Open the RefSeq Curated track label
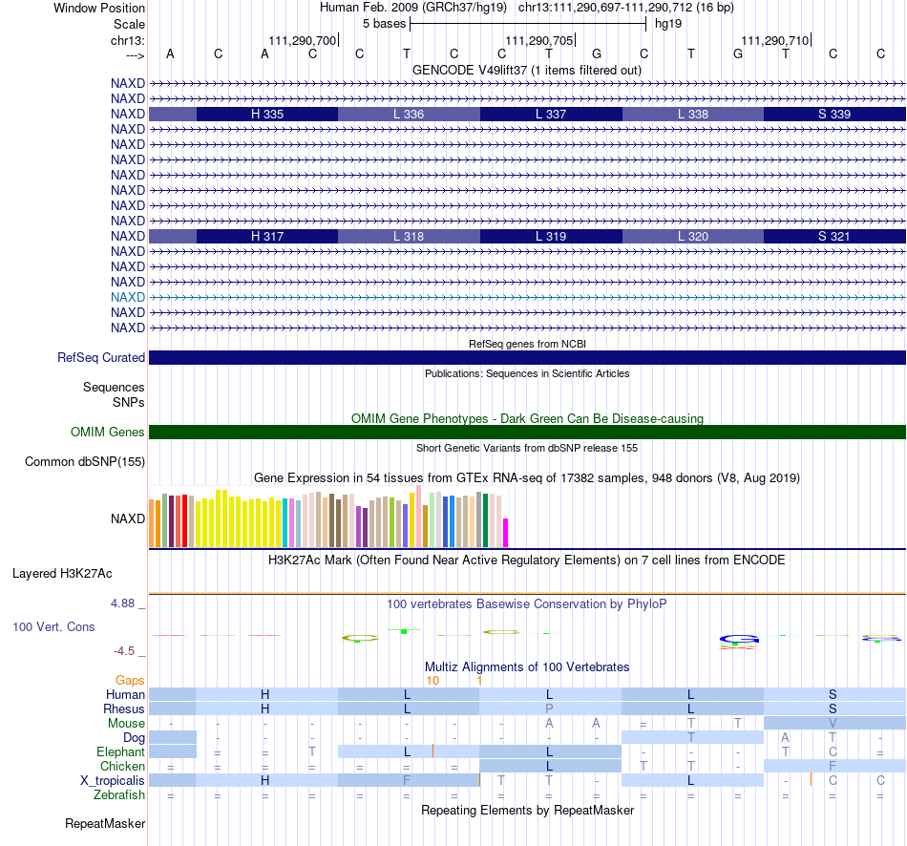 (x=100, y=358)
